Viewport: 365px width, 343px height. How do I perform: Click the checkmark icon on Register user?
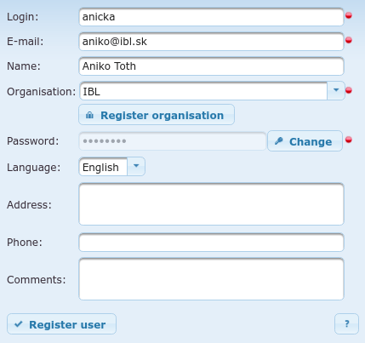(x=19, y=324)
